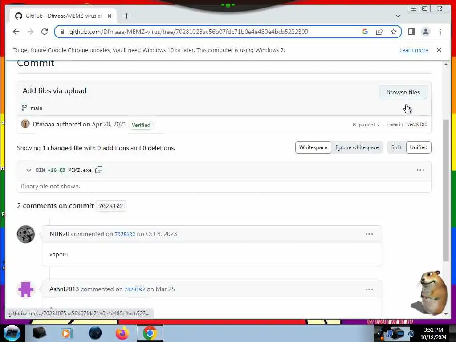The width and height of the screenshot is (456, 342).
Task: Share this page via share icon
Action: pyautogui.click(x=379, y=32)
